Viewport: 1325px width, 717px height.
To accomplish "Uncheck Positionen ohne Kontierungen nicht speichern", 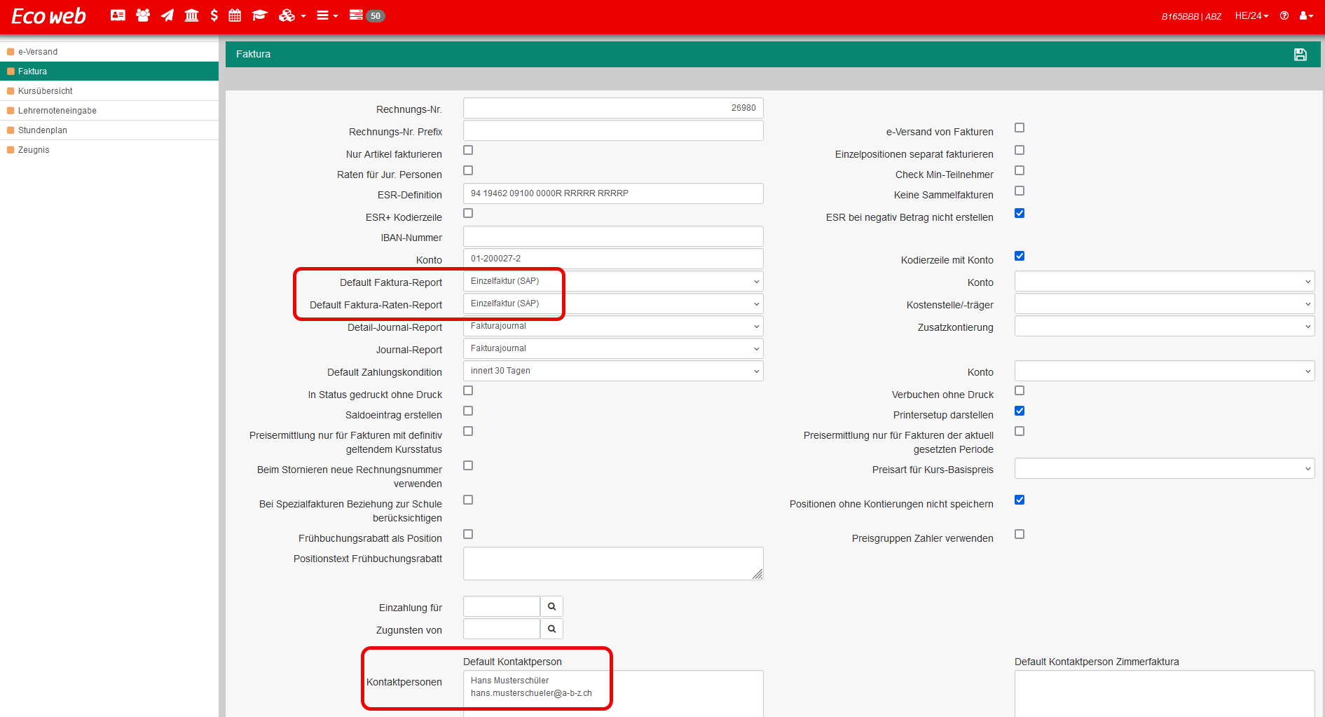I will click(x=1020, y=500).
